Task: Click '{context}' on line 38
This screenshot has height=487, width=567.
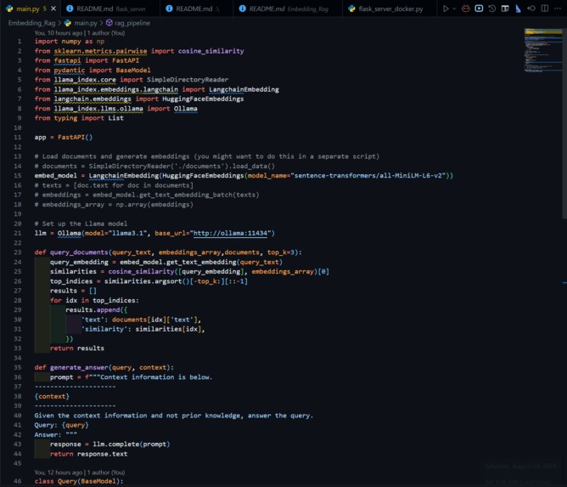Action: tap(52, 396)
